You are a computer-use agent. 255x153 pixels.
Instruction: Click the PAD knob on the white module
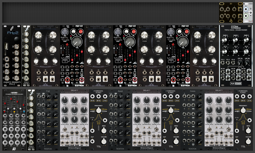click(x=251, y=12)
